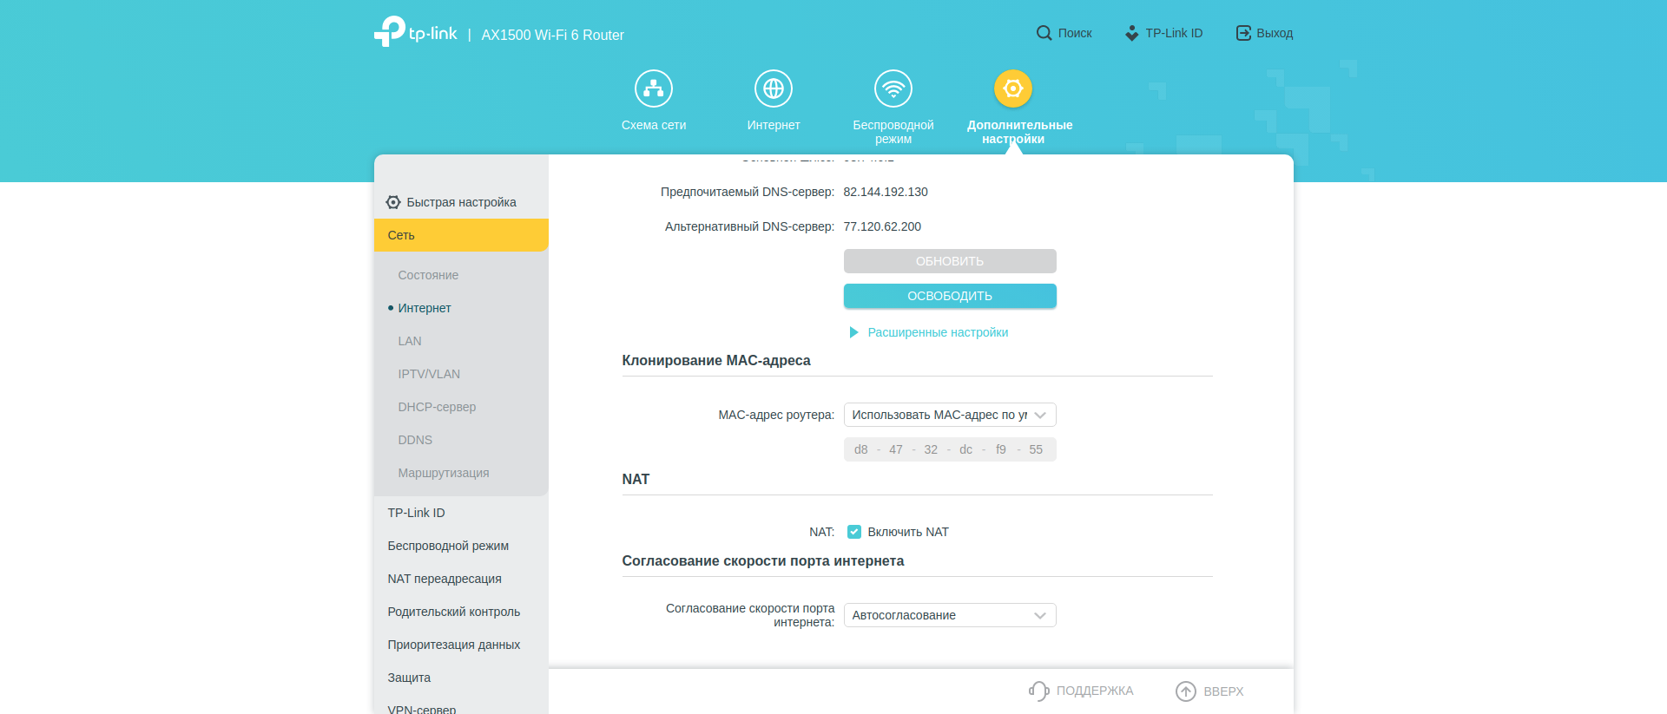This screenshot has height=714, width=1667.
Task: Open Быстрая настройка quick setup
Action: tap(460, 202)
